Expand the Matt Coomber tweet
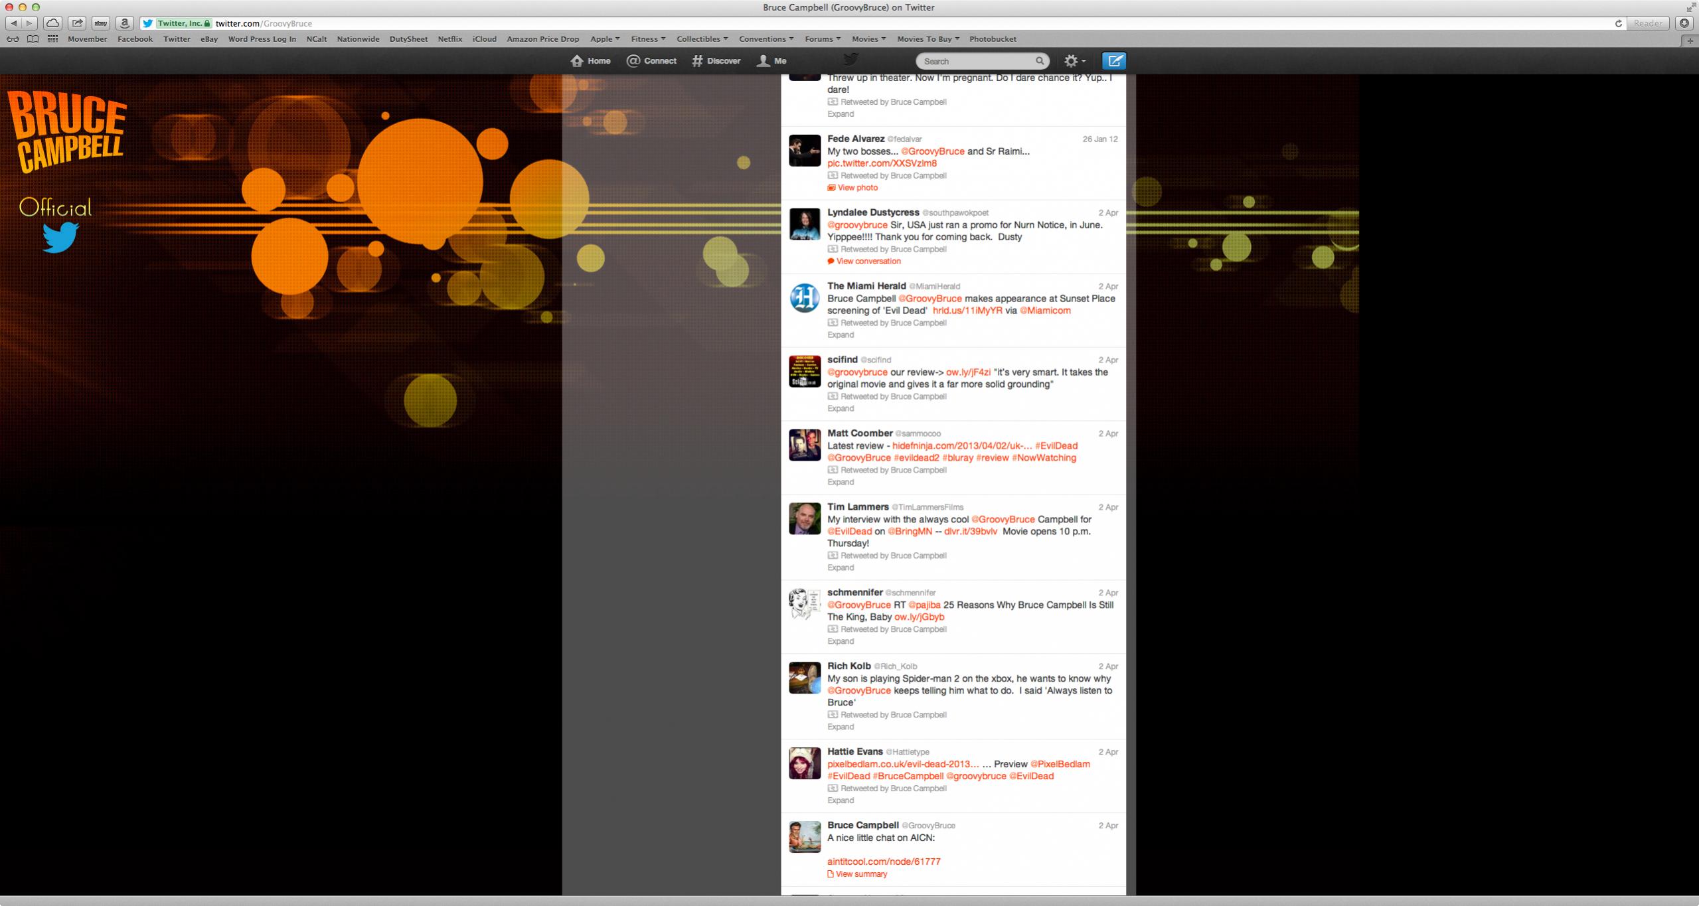 pyautogui.click(x=841, y=483)
